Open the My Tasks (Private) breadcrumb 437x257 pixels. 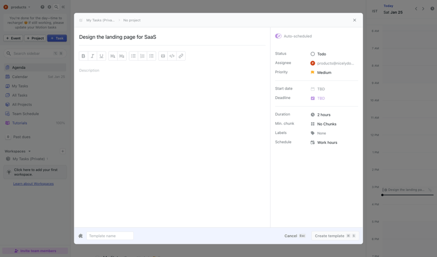pyautogui.click(x=101, y=20)
